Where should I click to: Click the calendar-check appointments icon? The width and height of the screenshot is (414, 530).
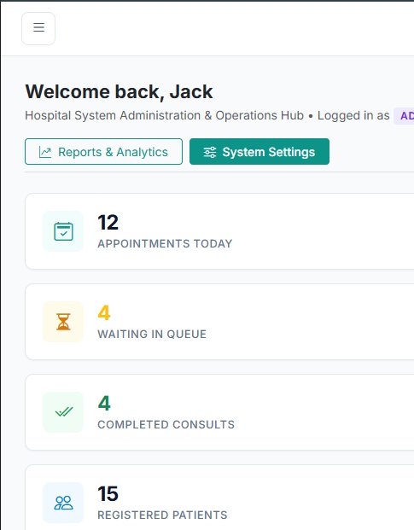click(x=63, y=231)
